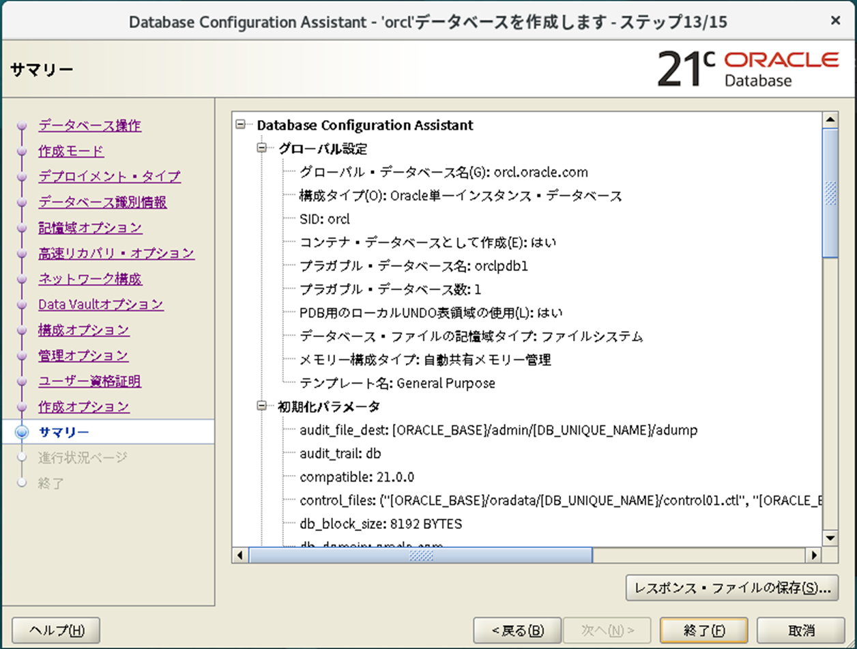Click the vertical scrollbar thumb
Screen dimensions: 857x649
point(830,193)
